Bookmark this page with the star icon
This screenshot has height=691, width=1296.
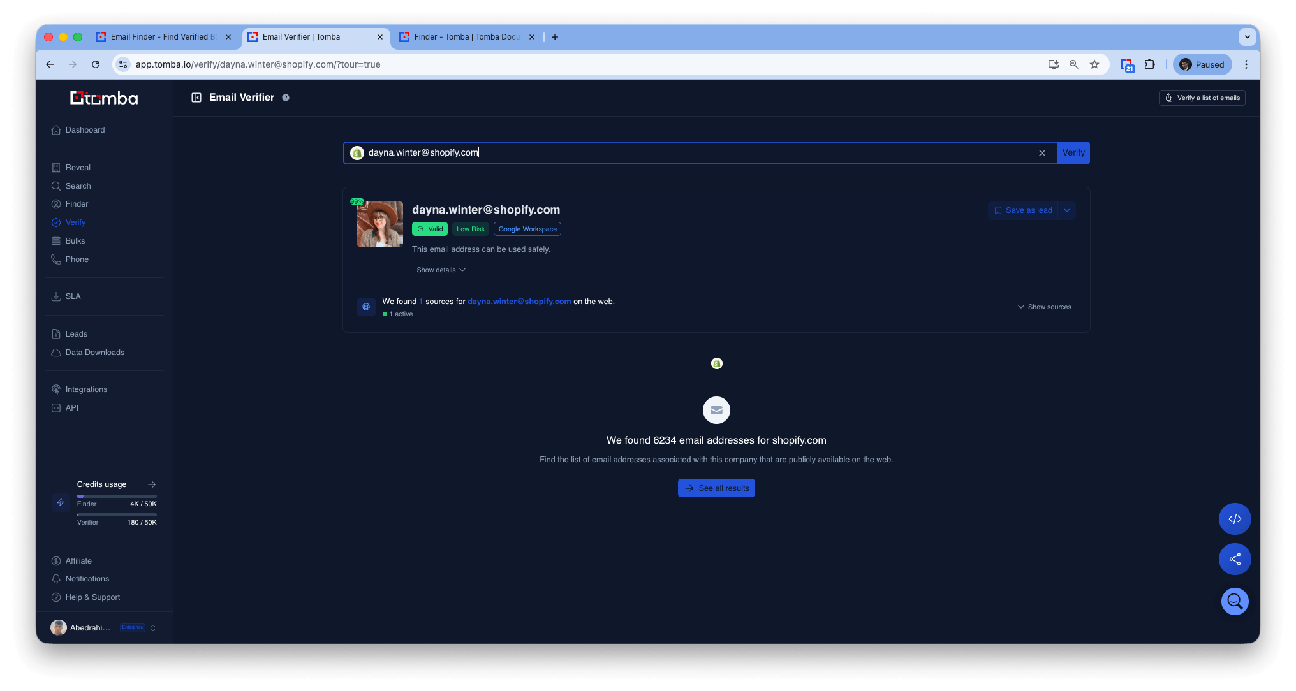click(x=1094, y=64)
